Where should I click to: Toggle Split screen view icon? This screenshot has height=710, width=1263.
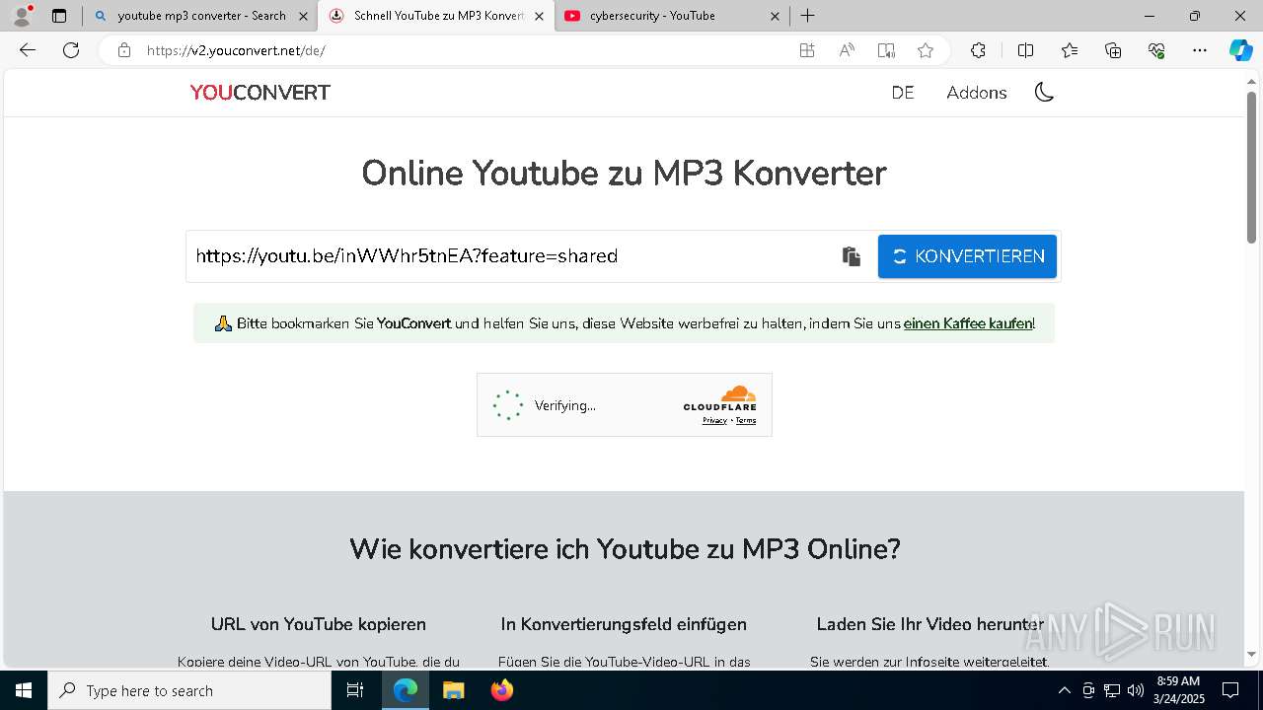[1025, 50]
